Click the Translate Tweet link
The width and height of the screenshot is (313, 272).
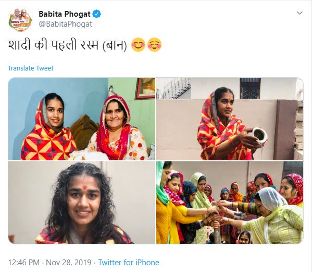(31, 68)
